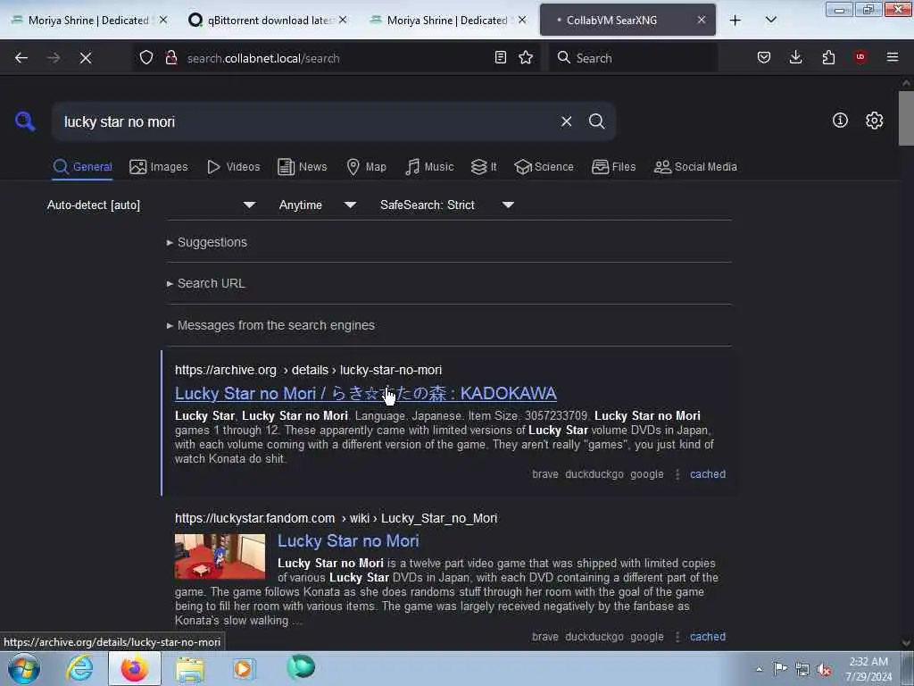Launch Internet Explorer from the taskbar

[79, 668]
